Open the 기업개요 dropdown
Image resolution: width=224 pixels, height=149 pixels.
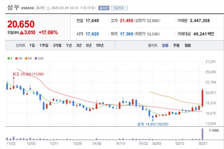point(119,8)
